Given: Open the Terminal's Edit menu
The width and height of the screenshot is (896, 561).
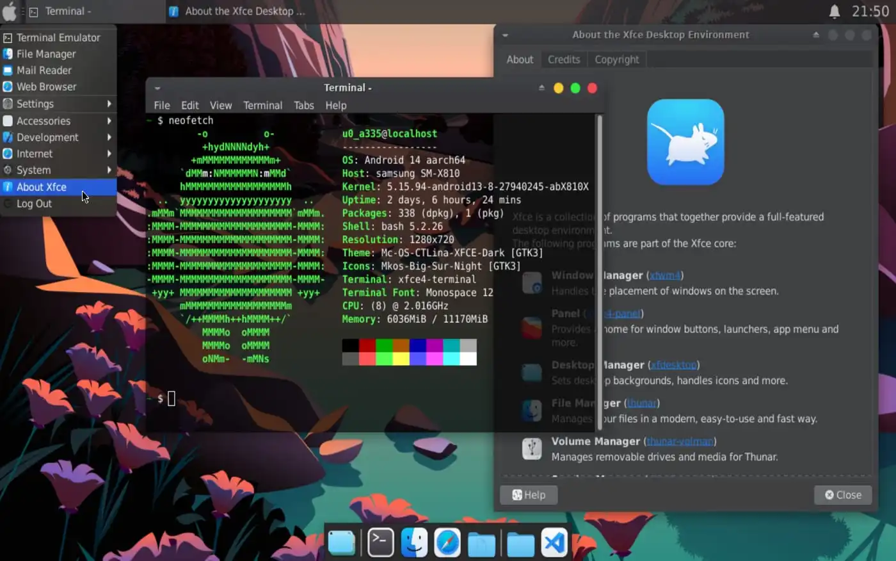Looking at the screenshot, I should point(189,106).
